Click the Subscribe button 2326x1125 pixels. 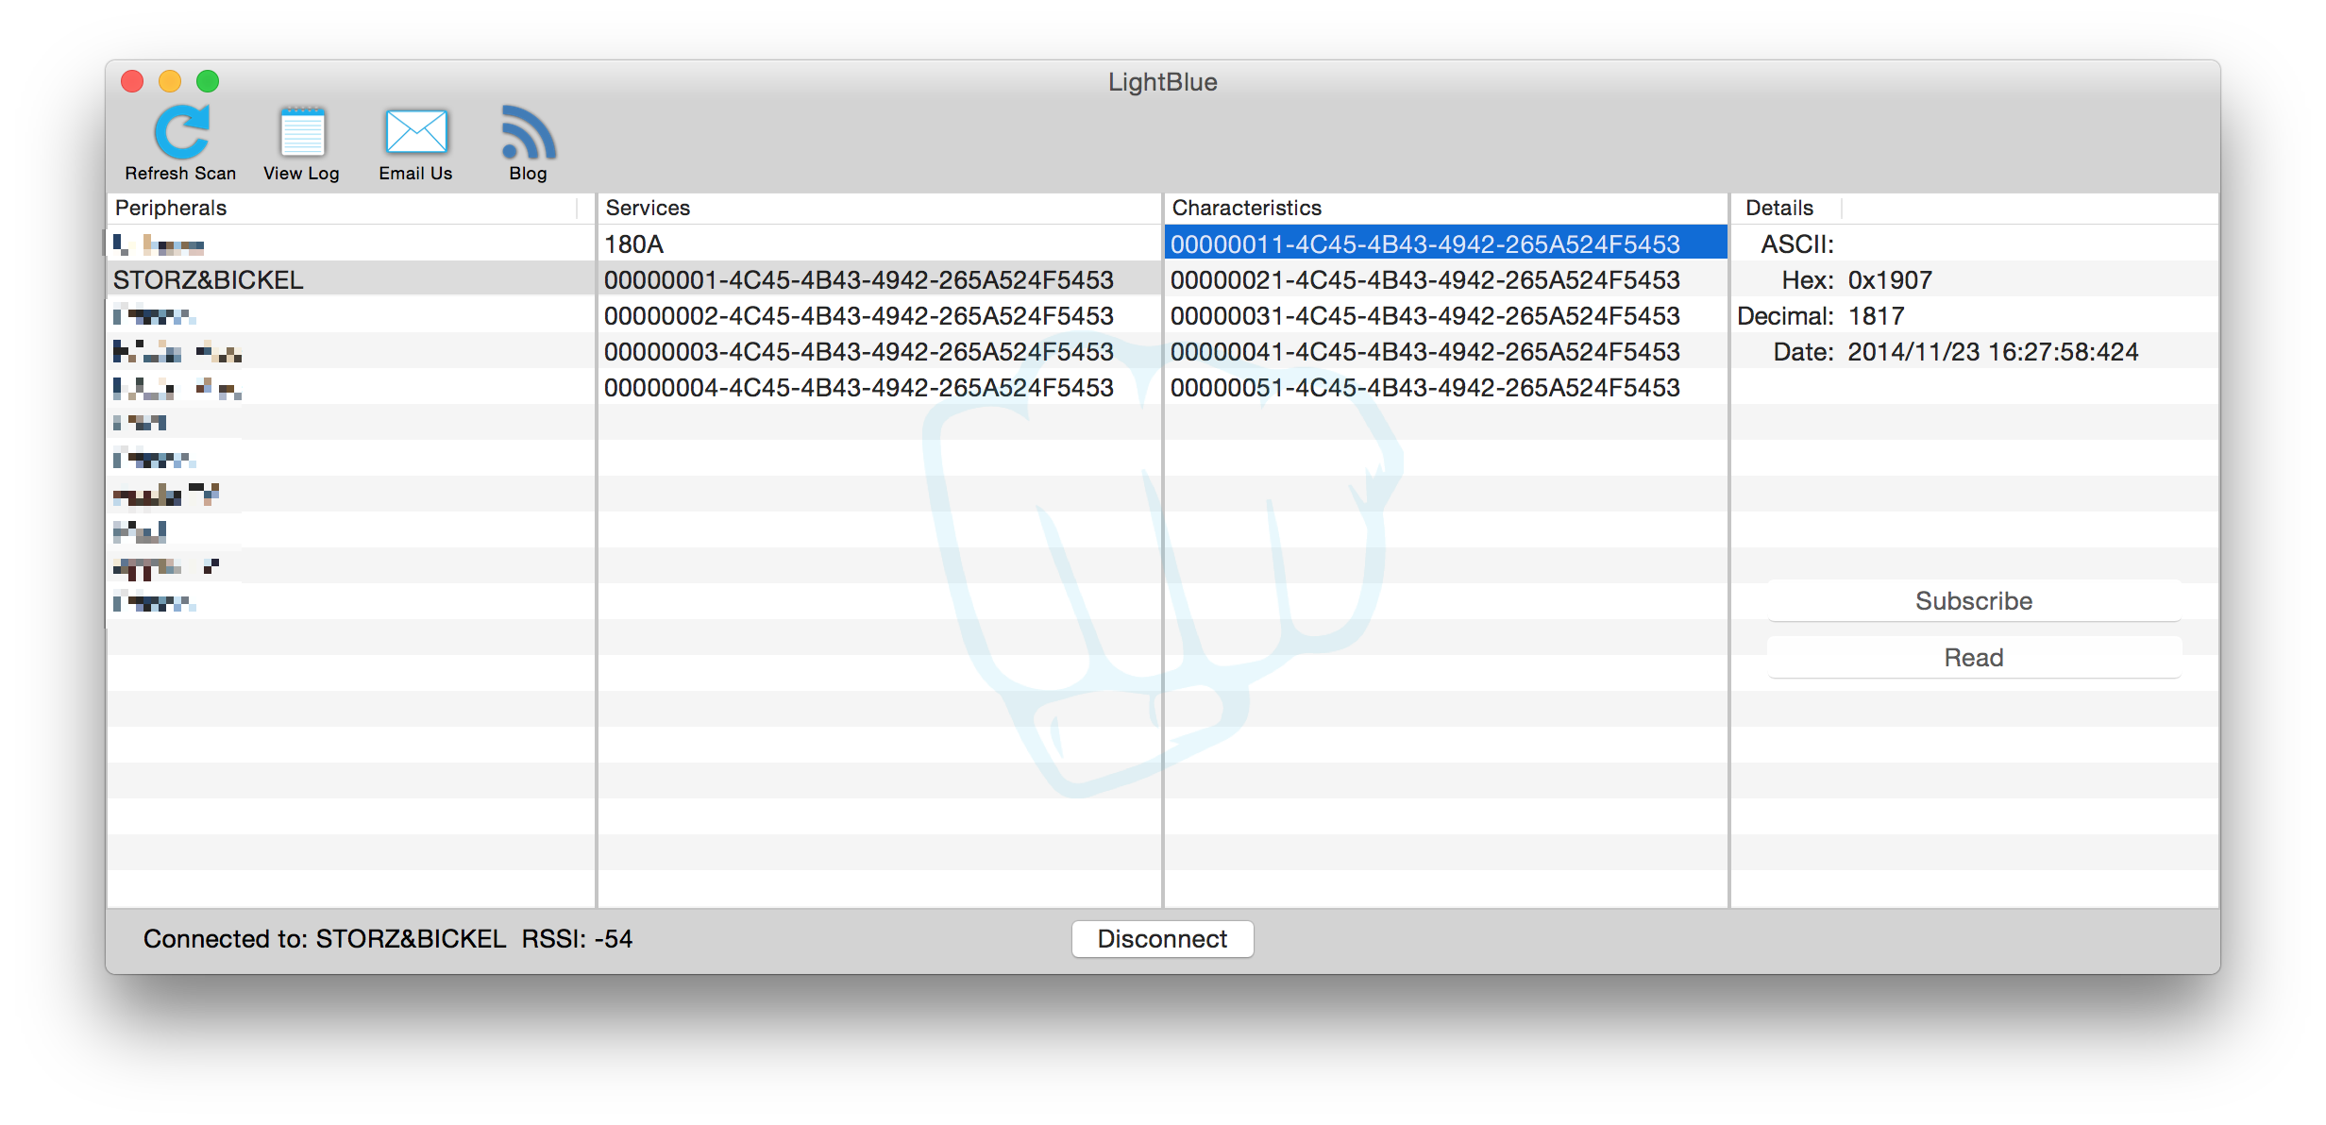coord(1974,601)
